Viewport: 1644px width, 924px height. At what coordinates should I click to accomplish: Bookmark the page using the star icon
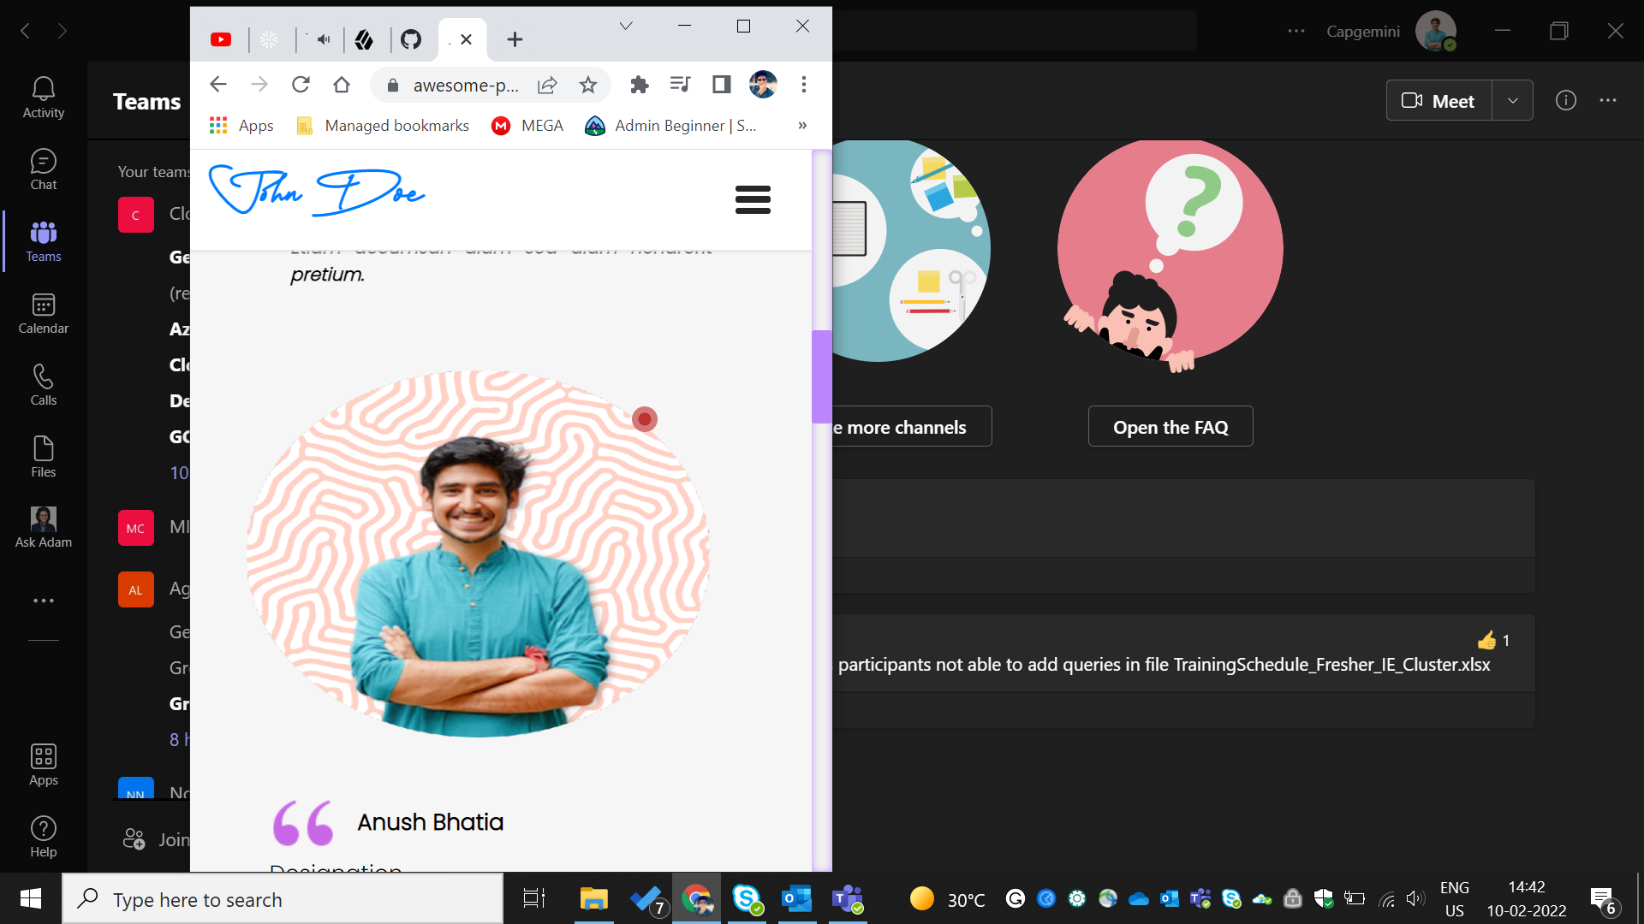pyautogui.click(x=587, y=85)
